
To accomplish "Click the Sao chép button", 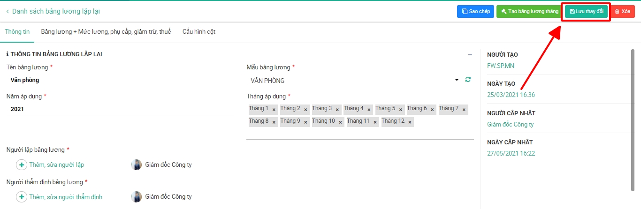I will (x=475, y=11).
